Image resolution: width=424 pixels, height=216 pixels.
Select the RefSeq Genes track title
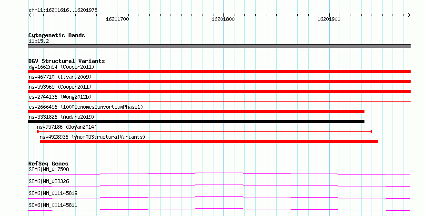48,164
